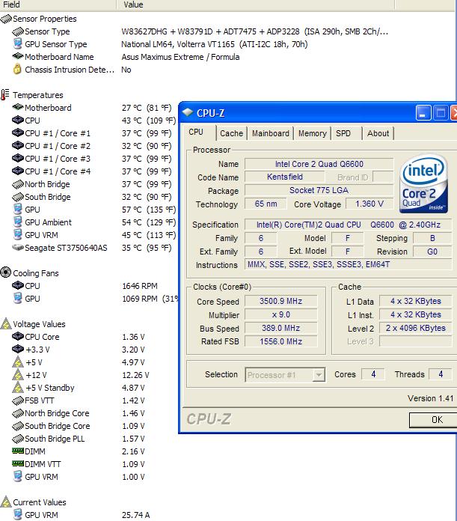Click the Current Values warning icon
457x521 pixels.
pos(6,502)
